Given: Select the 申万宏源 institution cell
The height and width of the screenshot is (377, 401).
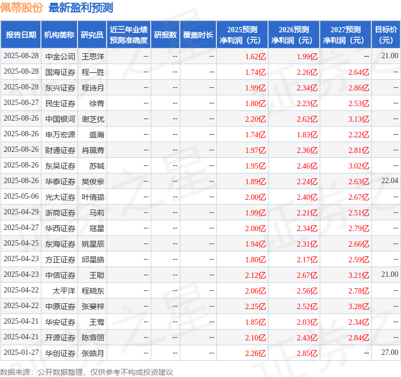Looking at the screenshot, I should (x=60, y=135).
